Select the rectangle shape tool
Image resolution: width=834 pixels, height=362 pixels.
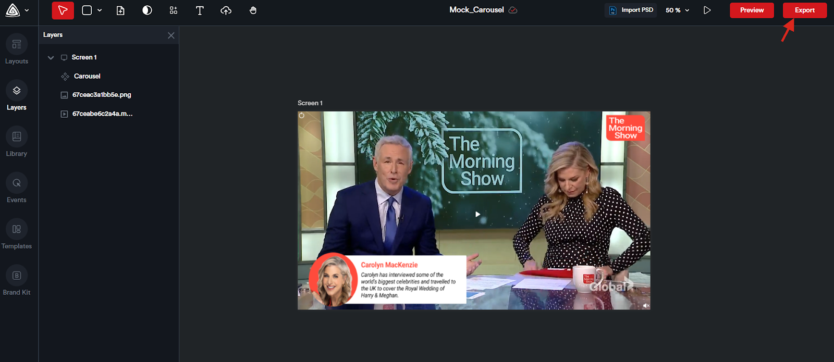[x=87, y=10]
